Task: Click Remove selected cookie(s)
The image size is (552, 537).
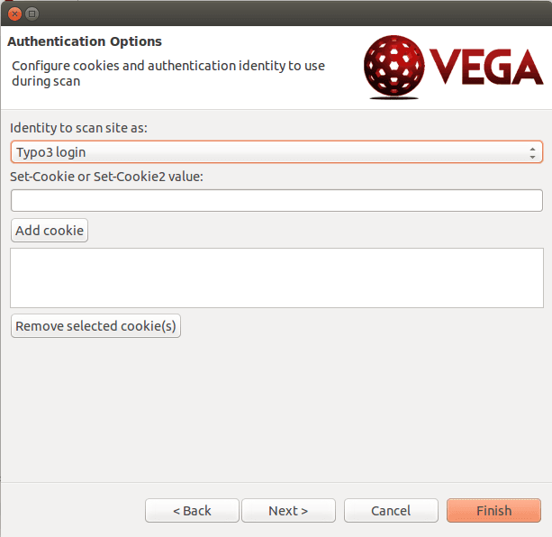Action: (x=95, y=326)
